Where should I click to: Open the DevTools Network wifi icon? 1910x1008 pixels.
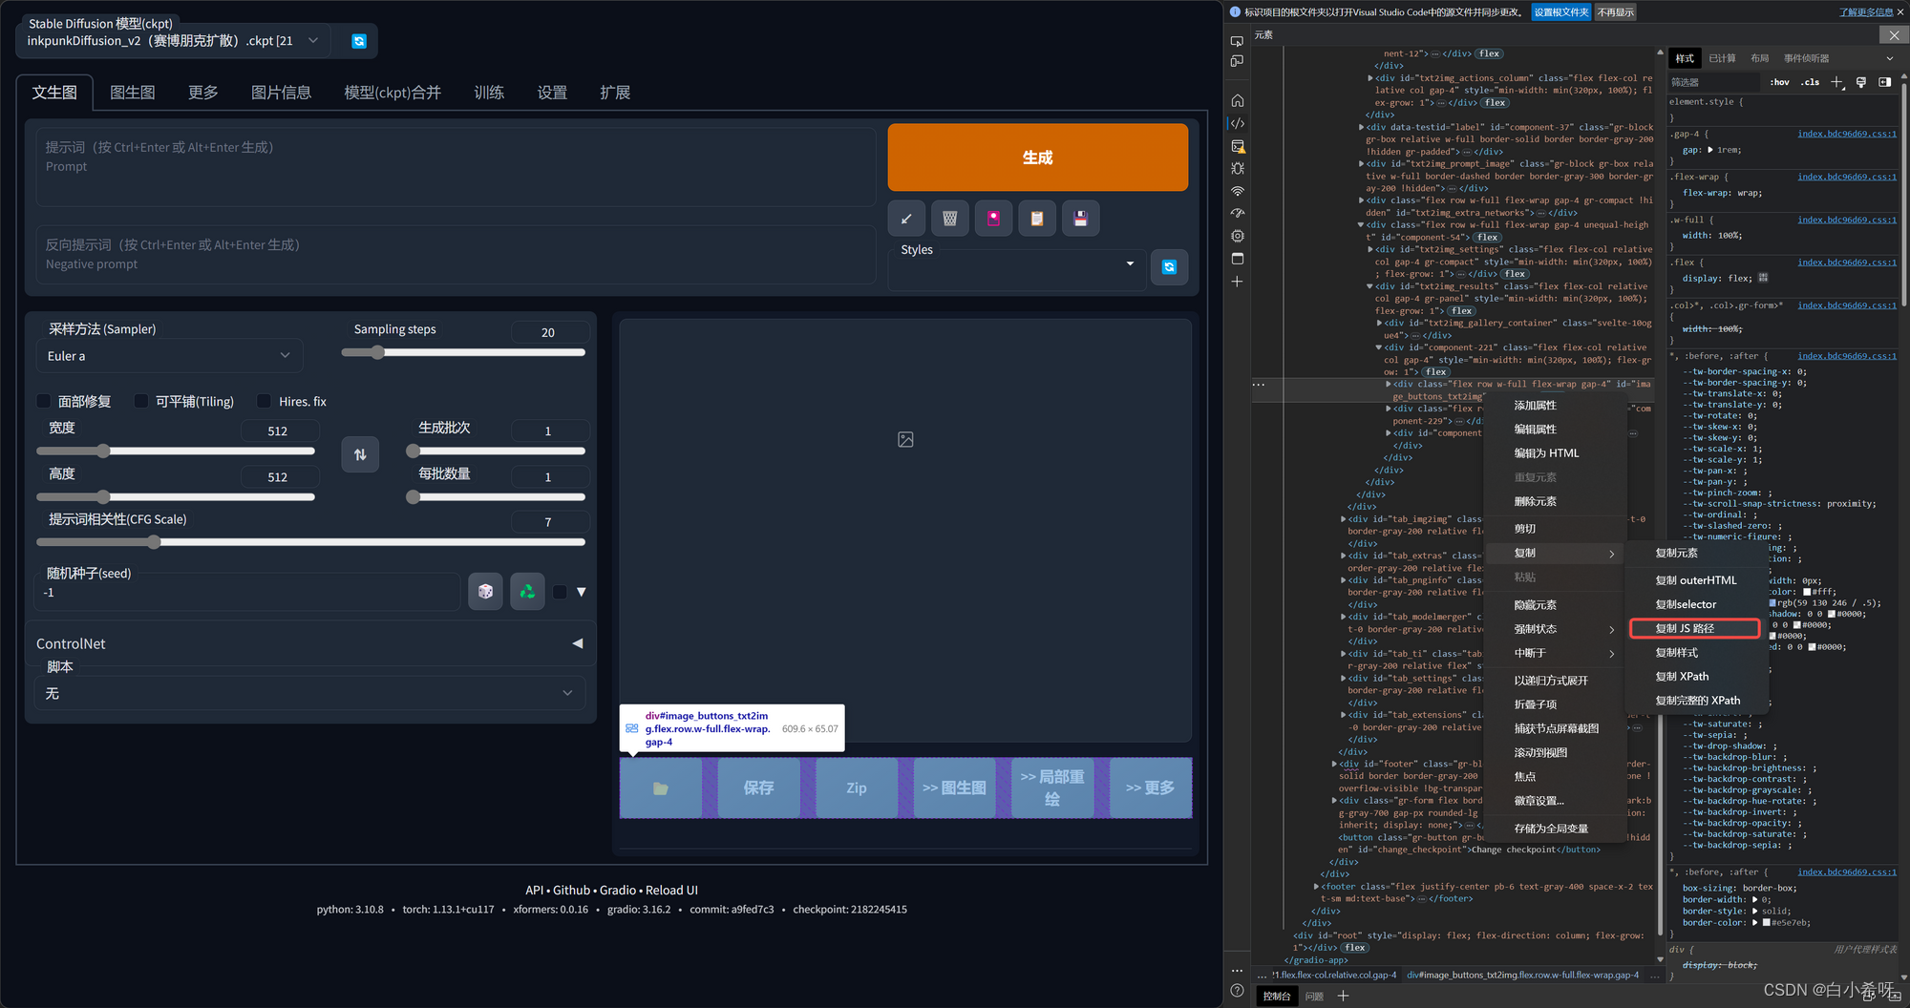click(1237, 191)
